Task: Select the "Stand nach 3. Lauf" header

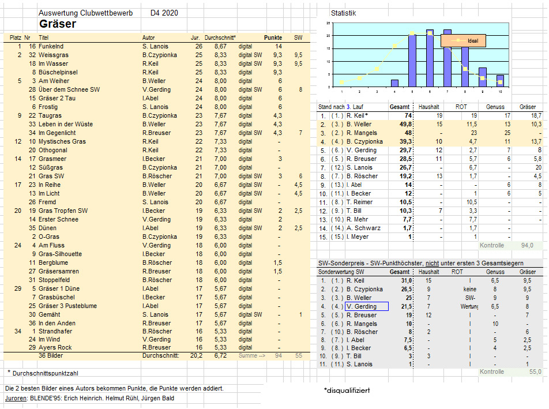Action: (341, 107)
